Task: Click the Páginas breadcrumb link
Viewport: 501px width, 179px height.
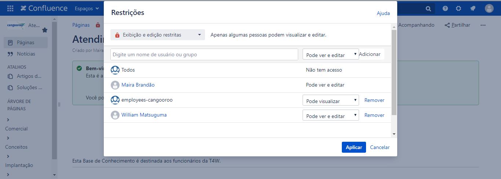Action: pos(81,25)
